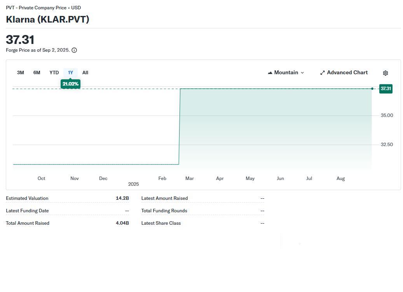This screenshot has width=403, height=292.
Task: Select the 6M time range
Action: [x=37, y=72]
